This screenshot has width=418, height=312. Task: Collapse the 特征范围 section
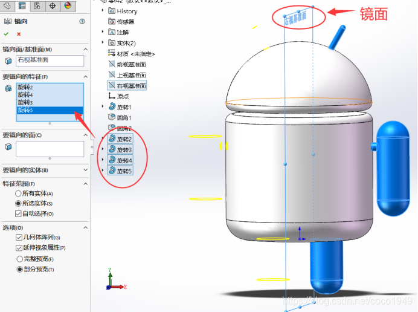pos(86,184)
